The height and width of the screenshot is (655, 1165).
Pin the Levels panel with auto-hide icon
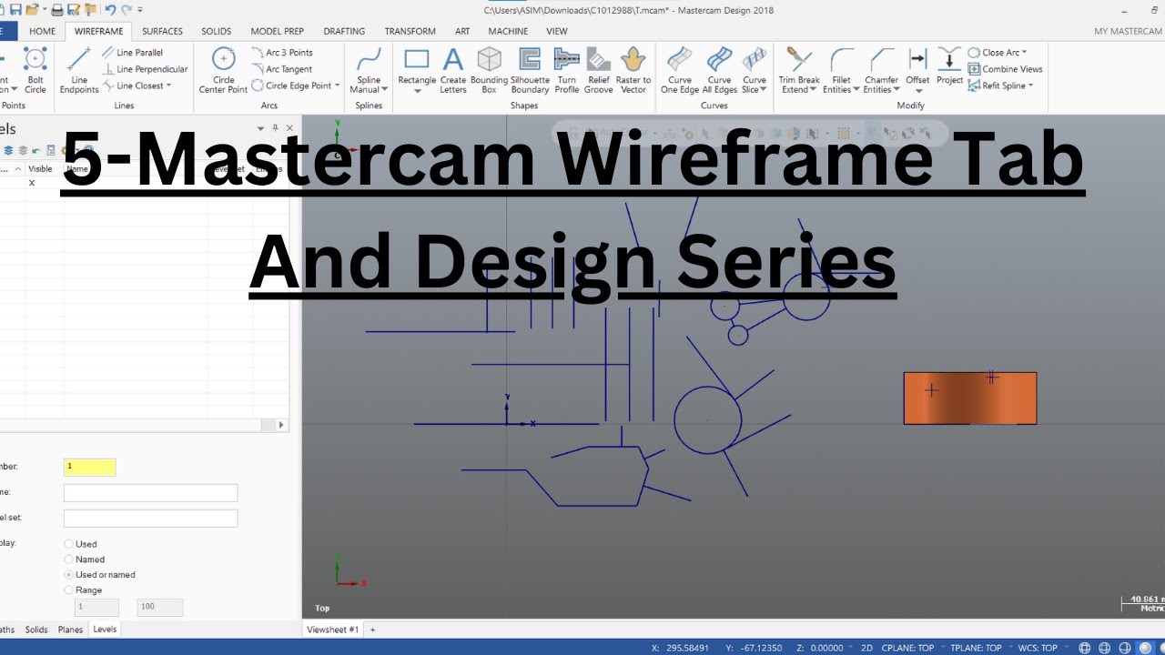coord(276,128)
